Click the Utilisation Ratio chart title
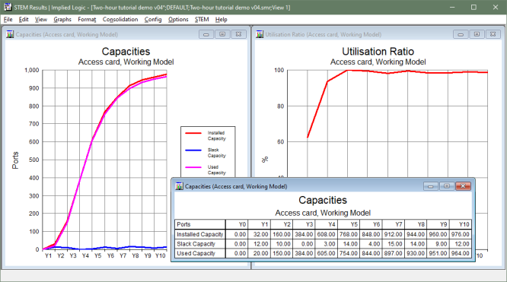This screenshot has height=282, width=507. point(378,52)
